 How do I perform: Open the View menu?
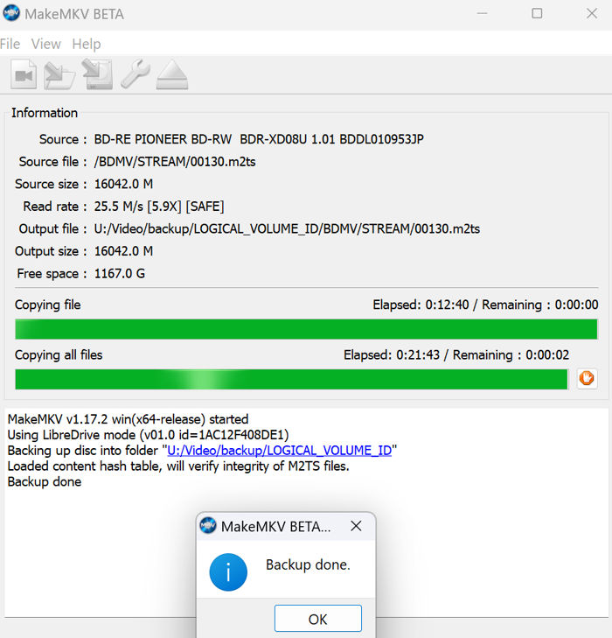coord(46,44)
